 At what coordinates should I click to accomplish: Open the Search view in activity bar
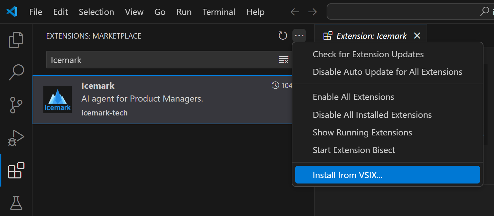(16, 72)
